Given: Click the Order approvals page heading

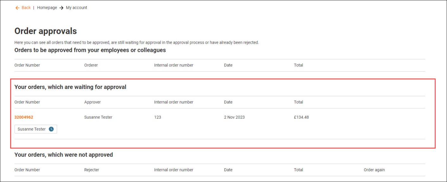Looking at the screenshot, I should tap(46, 31).
